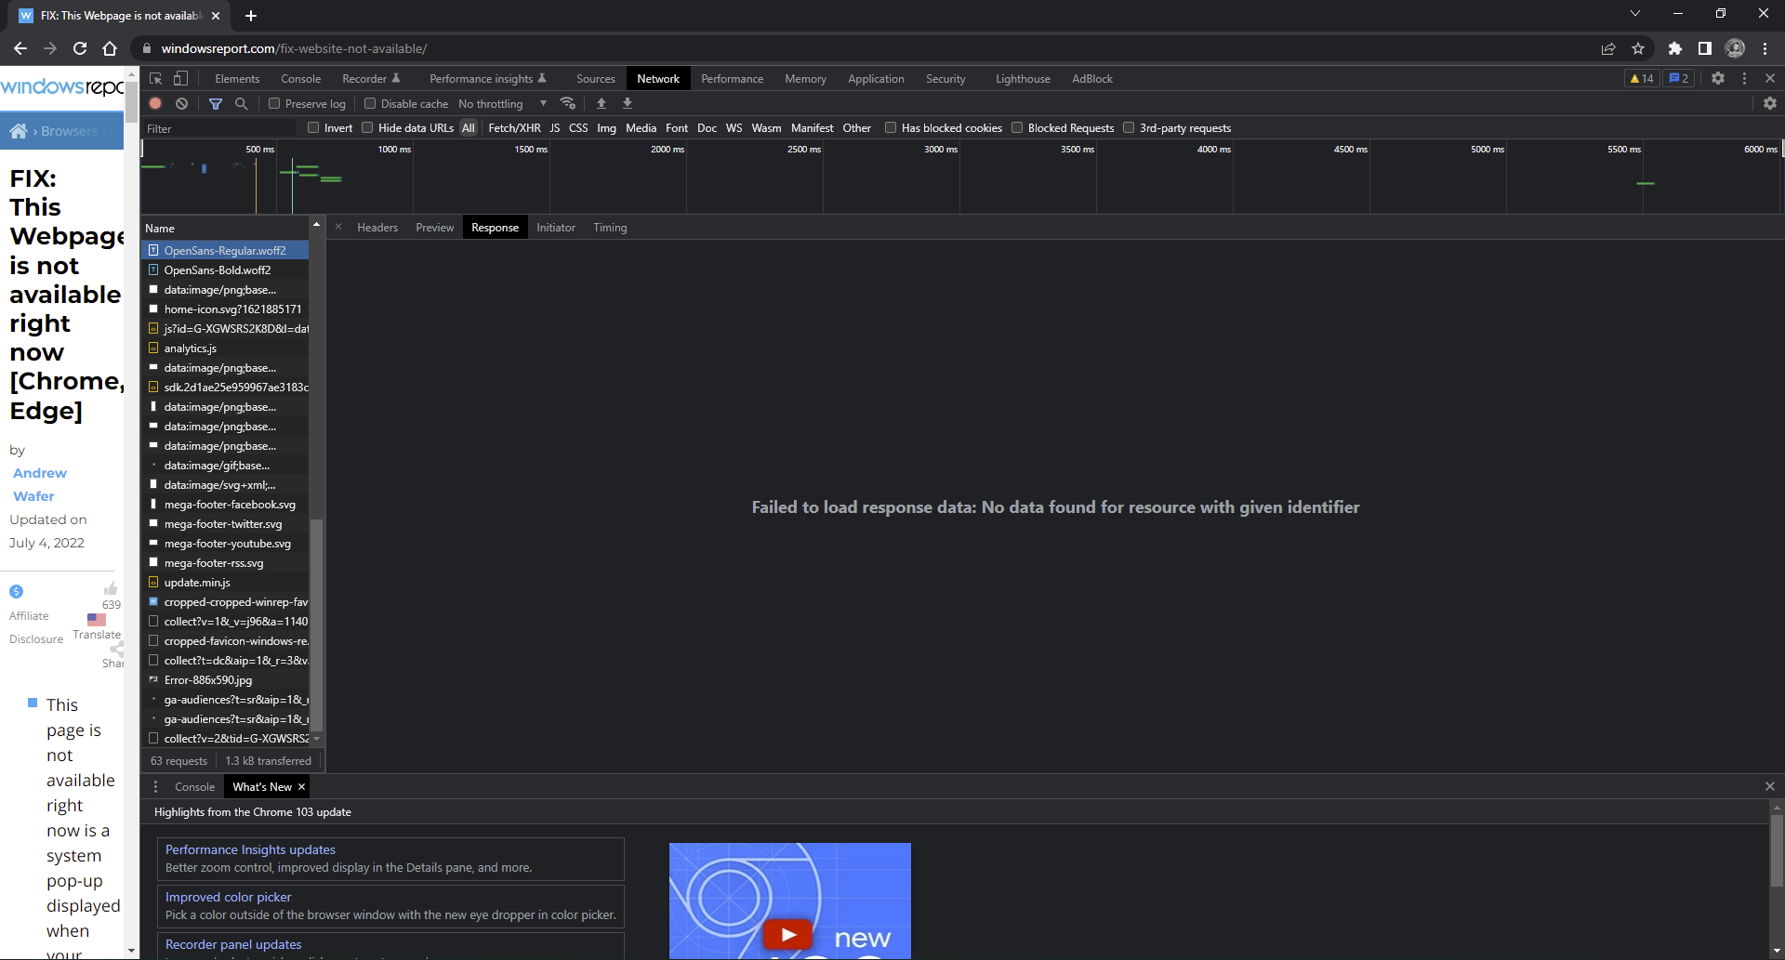
Task: Click the 2 issues badge
Action: click(x=1679, y=79)
